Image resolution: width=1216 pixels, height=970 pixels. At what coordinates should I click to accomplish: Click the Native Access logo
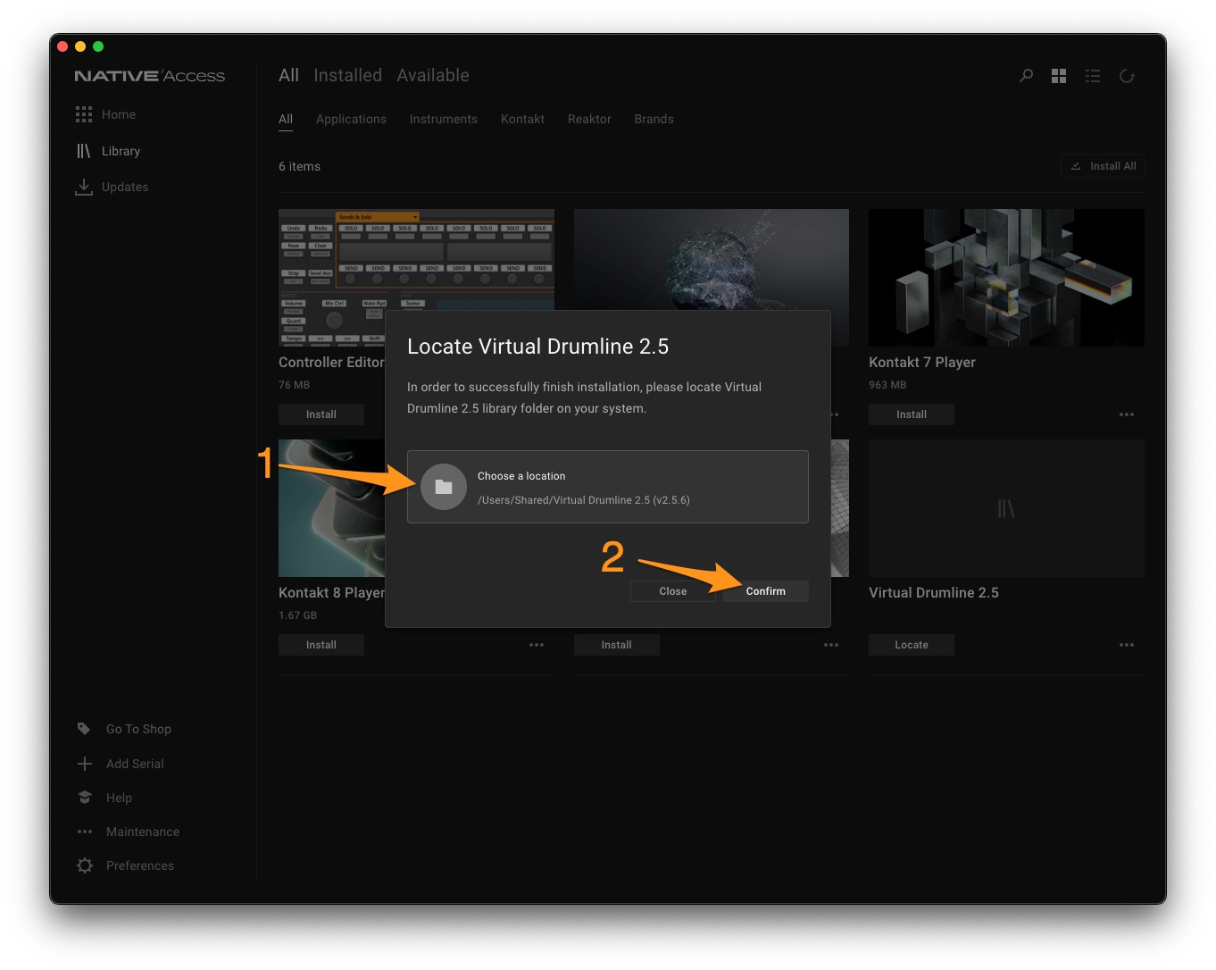[x=149, y=76]
